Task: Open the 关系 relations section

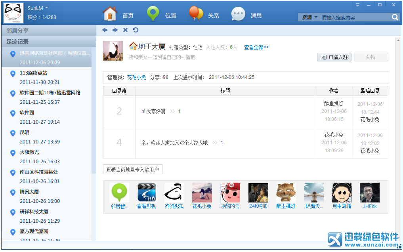Action: click(204, 14)
